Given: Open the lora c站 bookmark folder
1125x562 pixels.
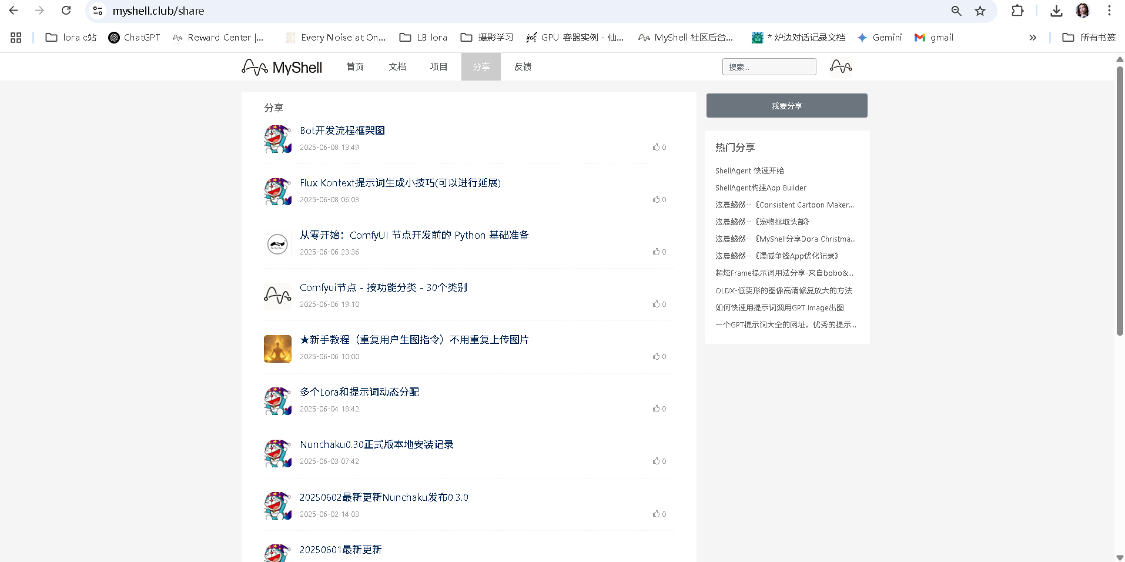Looking at the screenshot, I should (71, 38).
